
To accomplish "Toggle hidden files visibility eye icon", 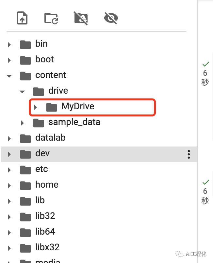I will [111, 18].
